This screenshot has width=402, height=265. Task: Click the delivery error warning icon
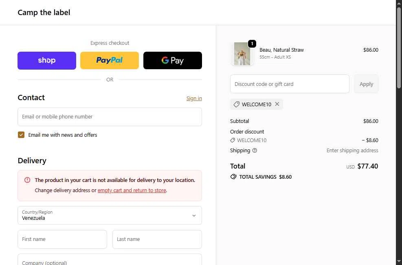(27, 180)
